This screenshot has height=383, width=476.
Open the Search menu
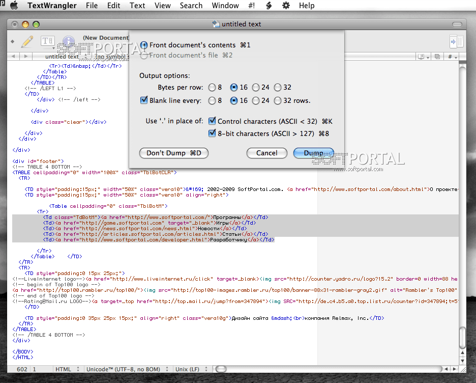(x=191, y=6)
